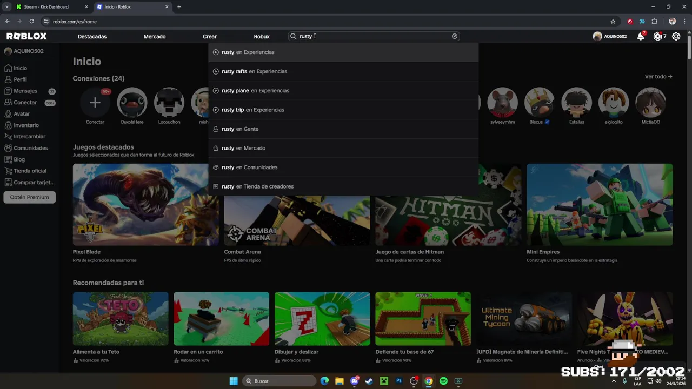
Task: Open elgloglito friend avatar
Action: click(614, 103)
